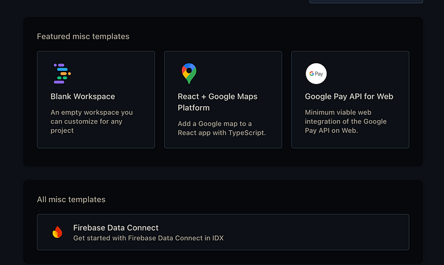
Task: Click the Blank Workspace IDX logo icon
Action: pos(62,73)
